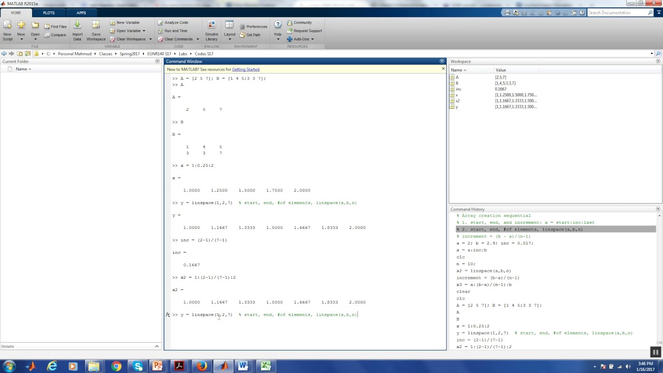This screenshot has width=663, height=373.
Task: Open Command History panel actions menu
Action: (x=658, y=209)
